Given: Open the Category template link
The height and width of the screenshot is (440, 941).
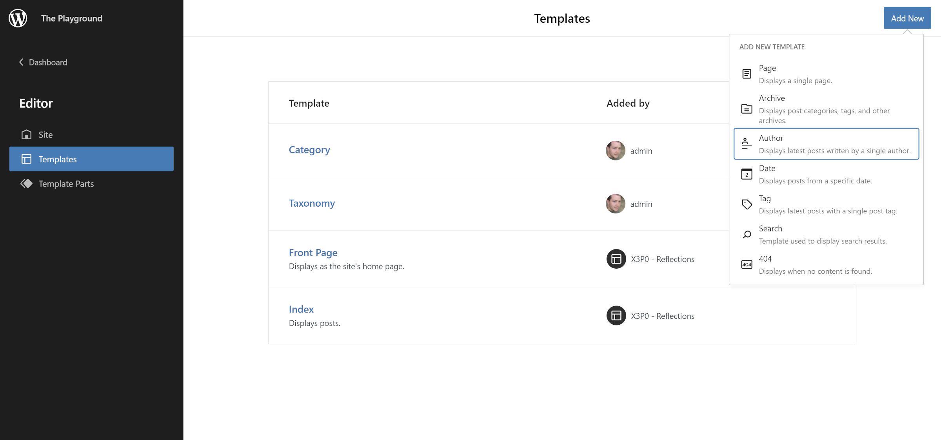Looking at the screenshot, I should (x=309, y=150).
